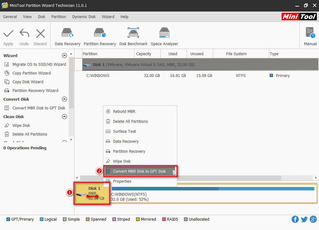Open Properties from context menu
Viewport: 319px width, 230px height.
pos(140,181)
